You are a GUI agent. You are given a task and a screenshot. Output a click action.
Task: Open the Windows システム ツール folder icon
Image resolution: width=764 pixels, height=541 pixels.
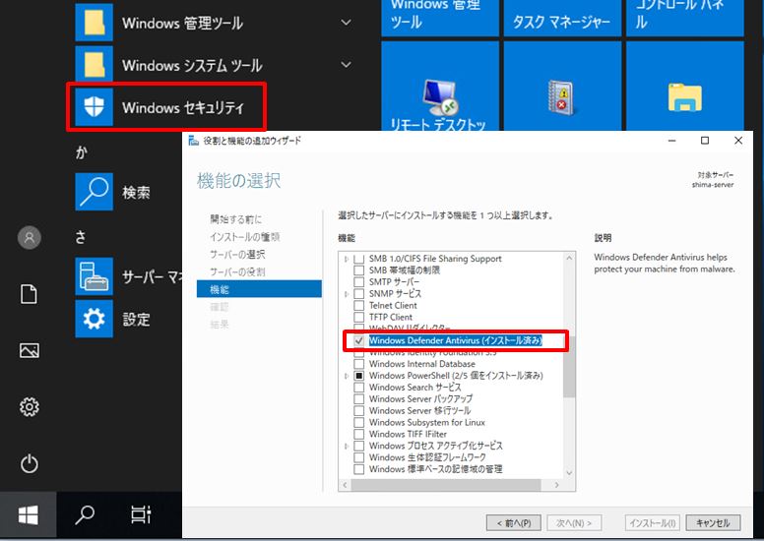[95, 65]
